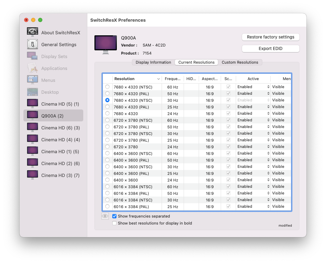Image resolution: width=326 pixels, height=263 pixels.
Task: Select Cinema HD (2) (6) monitor icon
Action: coord(33,163)
